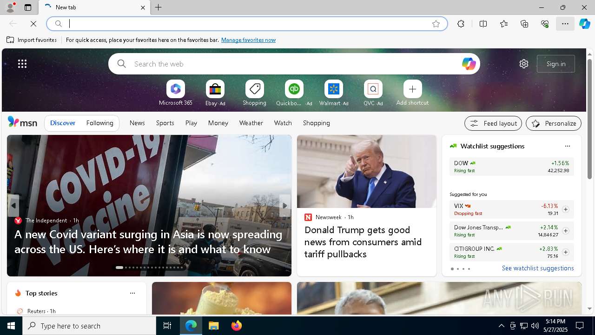Open the Watch tab

[283, 123]
